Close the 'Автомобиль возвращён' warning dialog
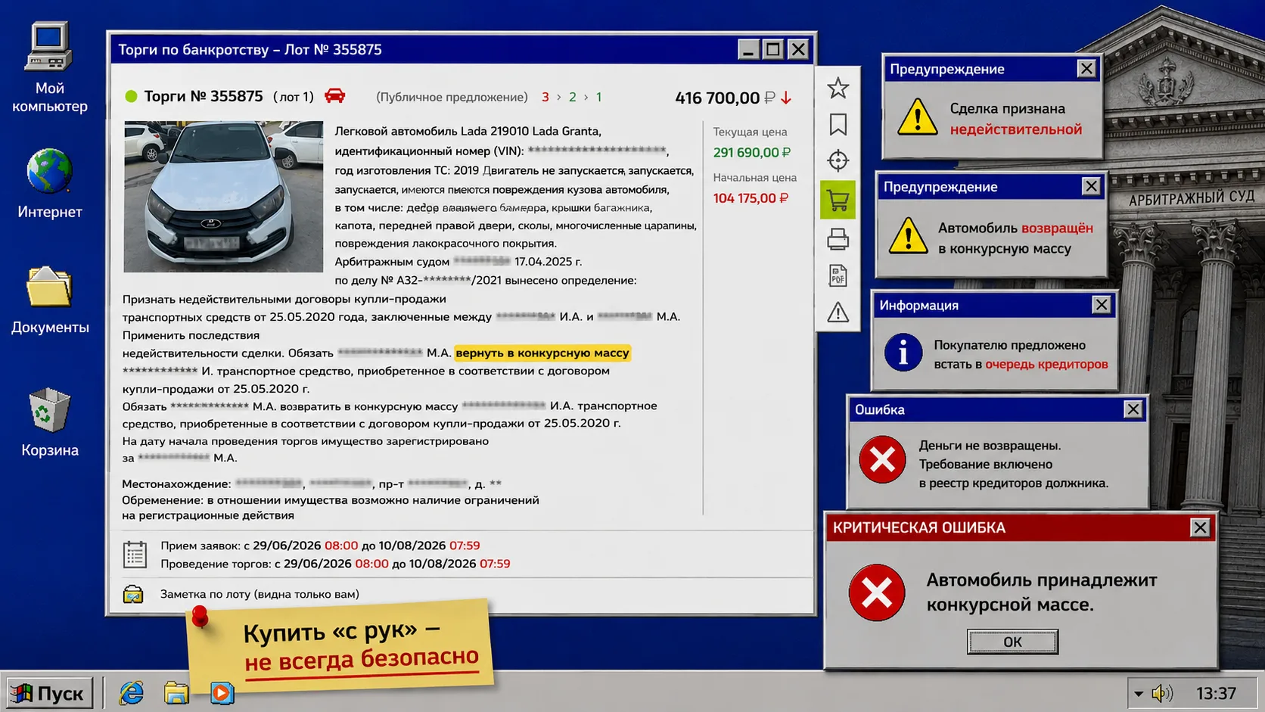The height and width of the screenshot is (712, 1265). pyautogui.click(x=1091, y=186)
